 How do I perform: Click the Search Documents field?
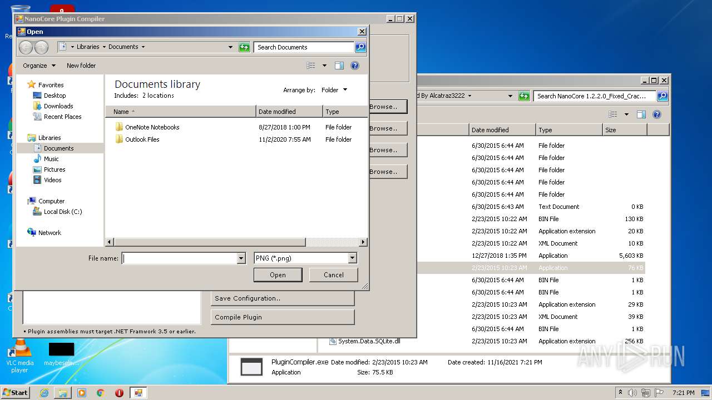pyautogui.click(x=304, y=47)
